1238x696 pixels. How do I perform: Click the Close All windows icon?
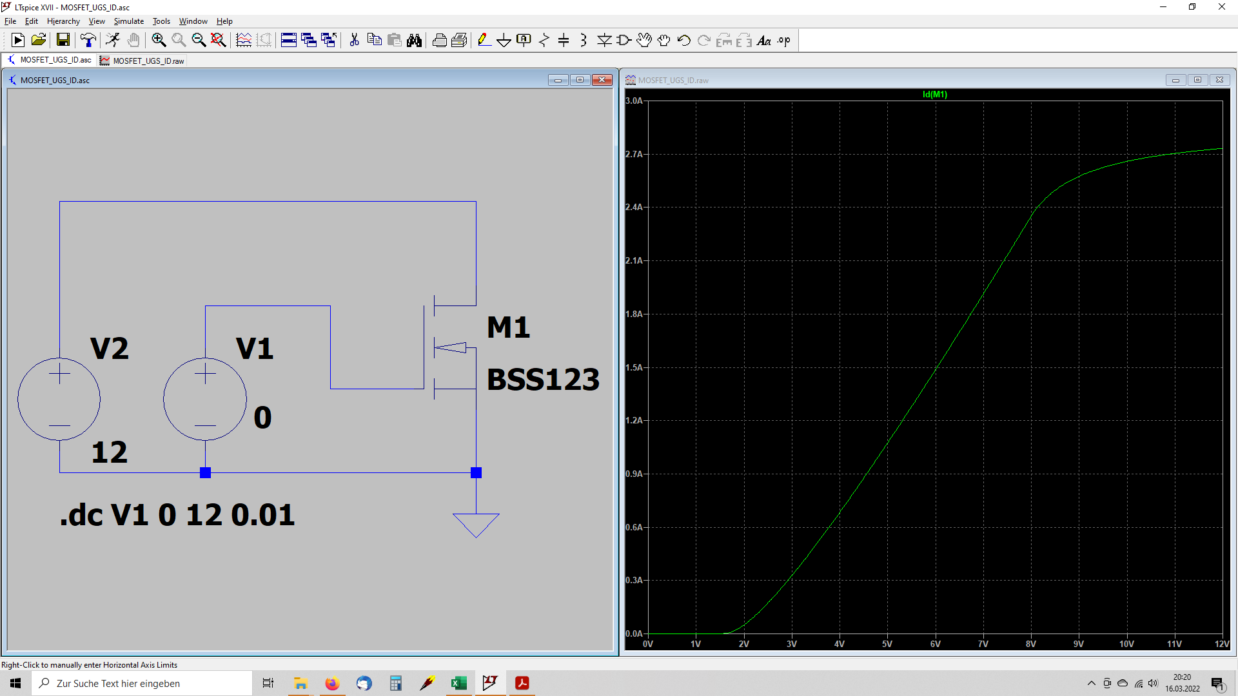tap(329, 40)
